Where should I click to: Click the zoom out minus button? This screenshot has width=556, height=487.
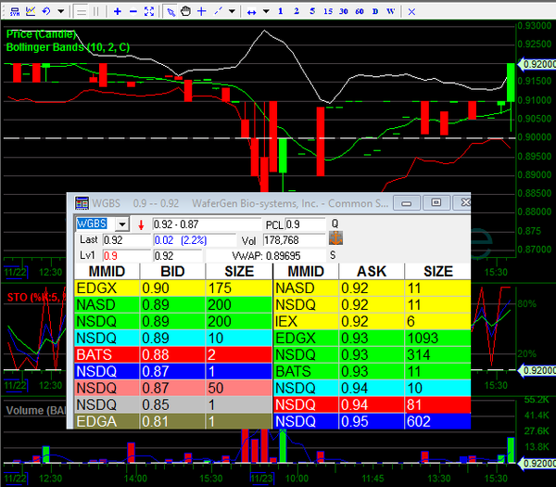pos(133,11)
